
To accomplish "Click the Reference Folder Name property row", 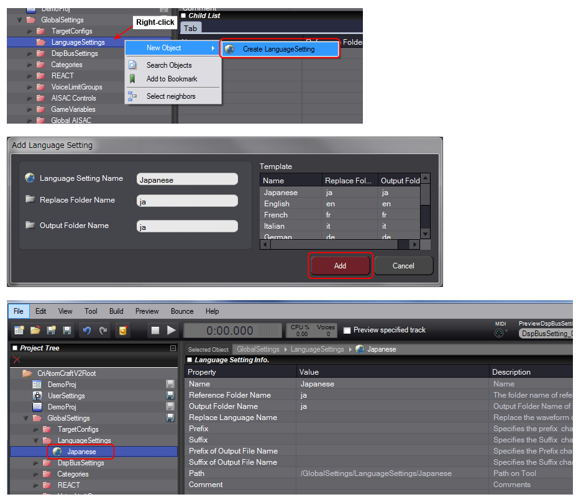I will click(378, 395).
